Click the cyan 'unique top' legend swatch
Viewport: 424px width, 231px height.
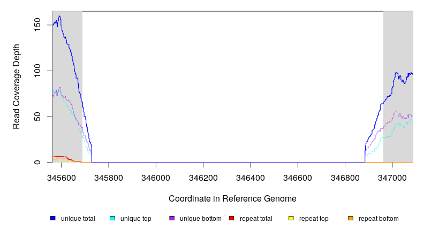[x=112, y=219]
